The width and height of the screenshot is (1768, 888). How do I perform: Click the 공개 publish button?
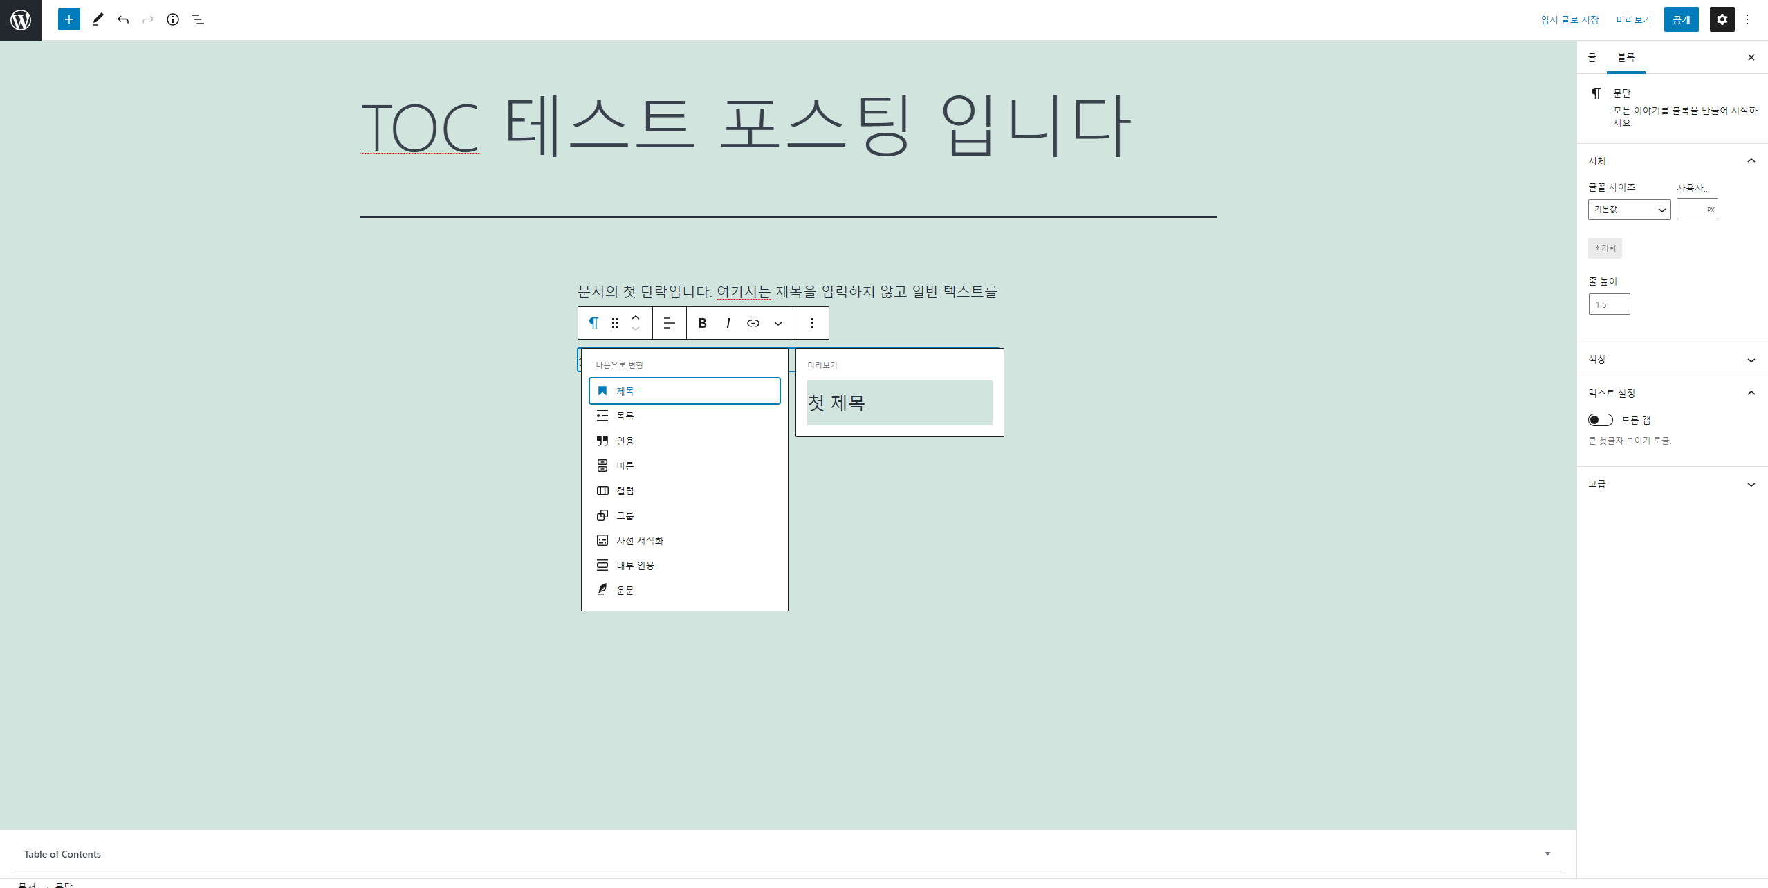click(1681, 19)
